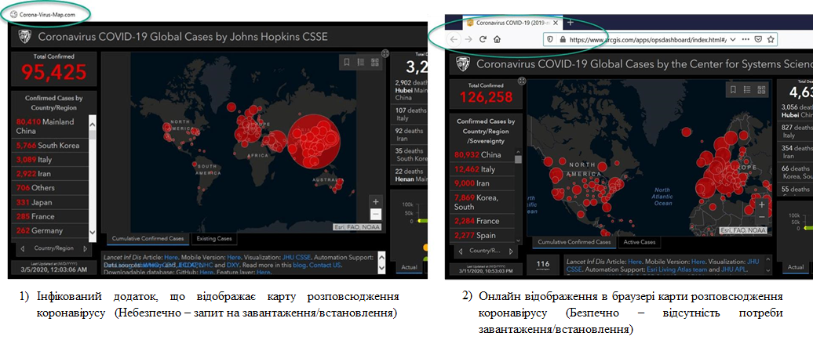Show the legend list icon on the left map

point(359,62)
